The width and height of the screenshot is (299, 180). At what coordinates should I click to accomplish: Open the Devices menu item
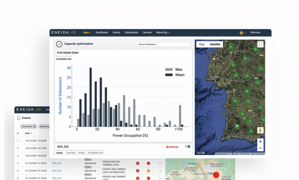147,32
